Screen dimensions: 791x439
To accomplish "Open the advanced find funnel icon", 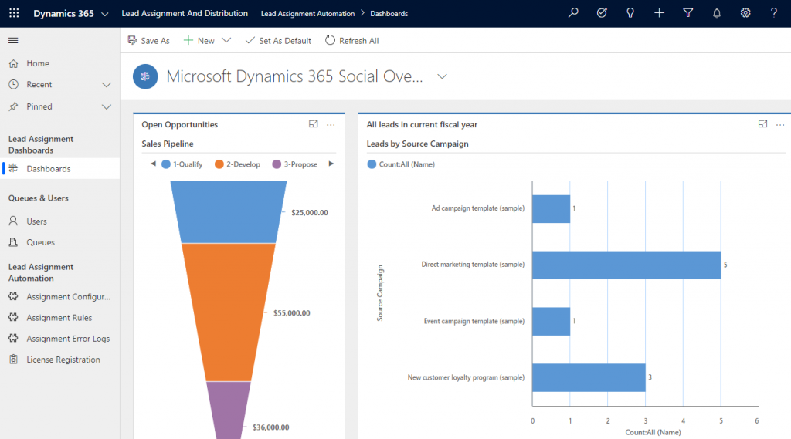I will pyautogui.click(x=687, y=13).
